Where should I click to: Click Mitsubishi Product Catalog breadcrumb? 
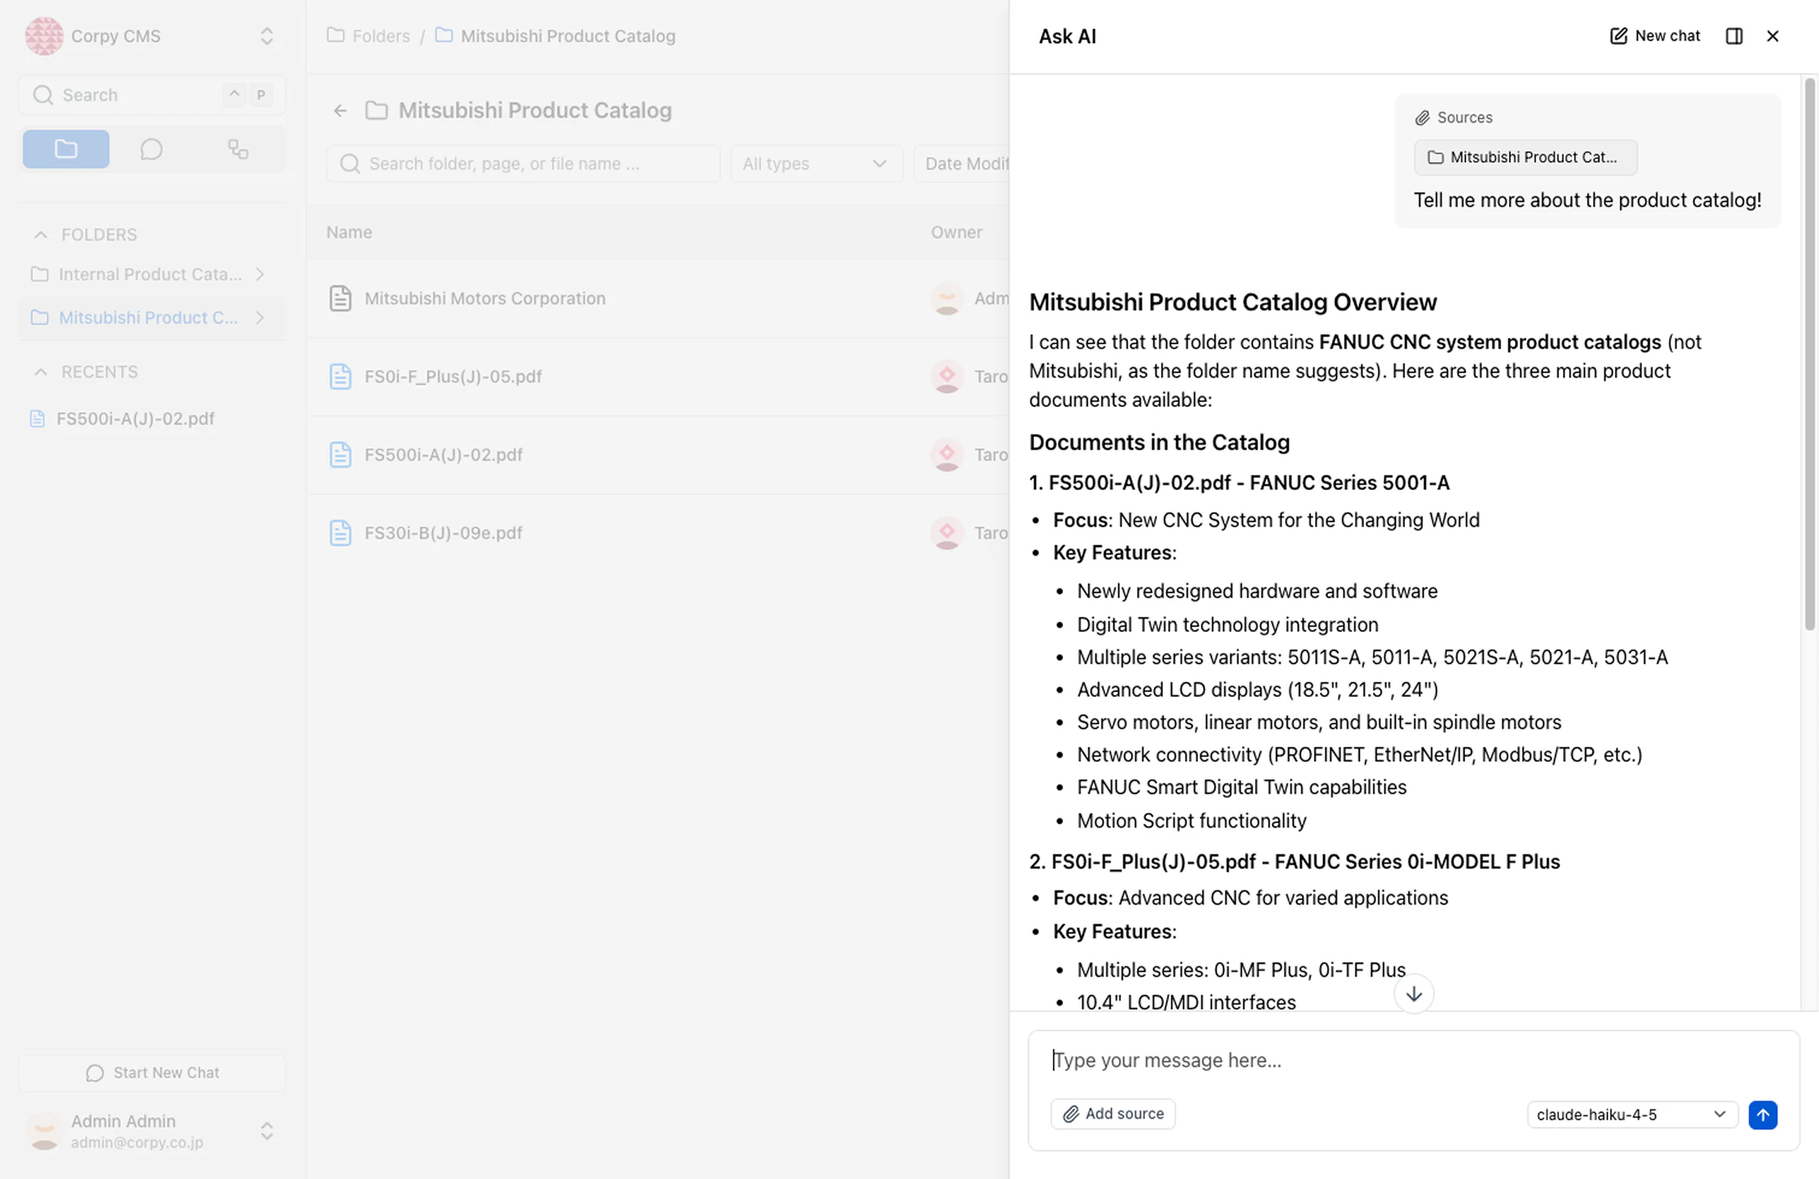tap(567, 36)
